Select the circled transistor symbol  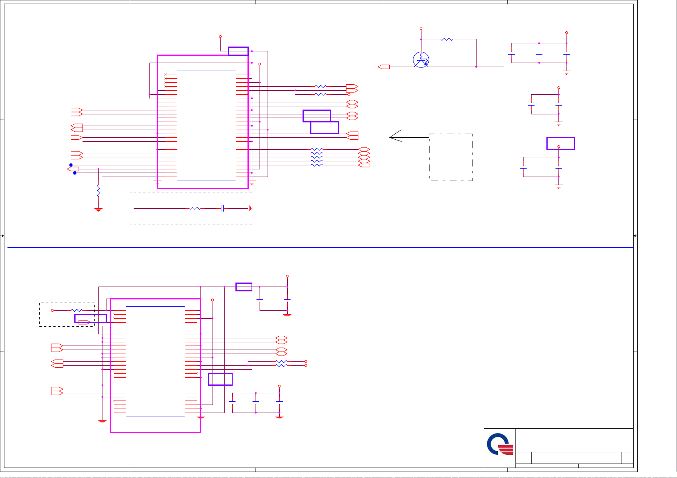click(421, 60)
